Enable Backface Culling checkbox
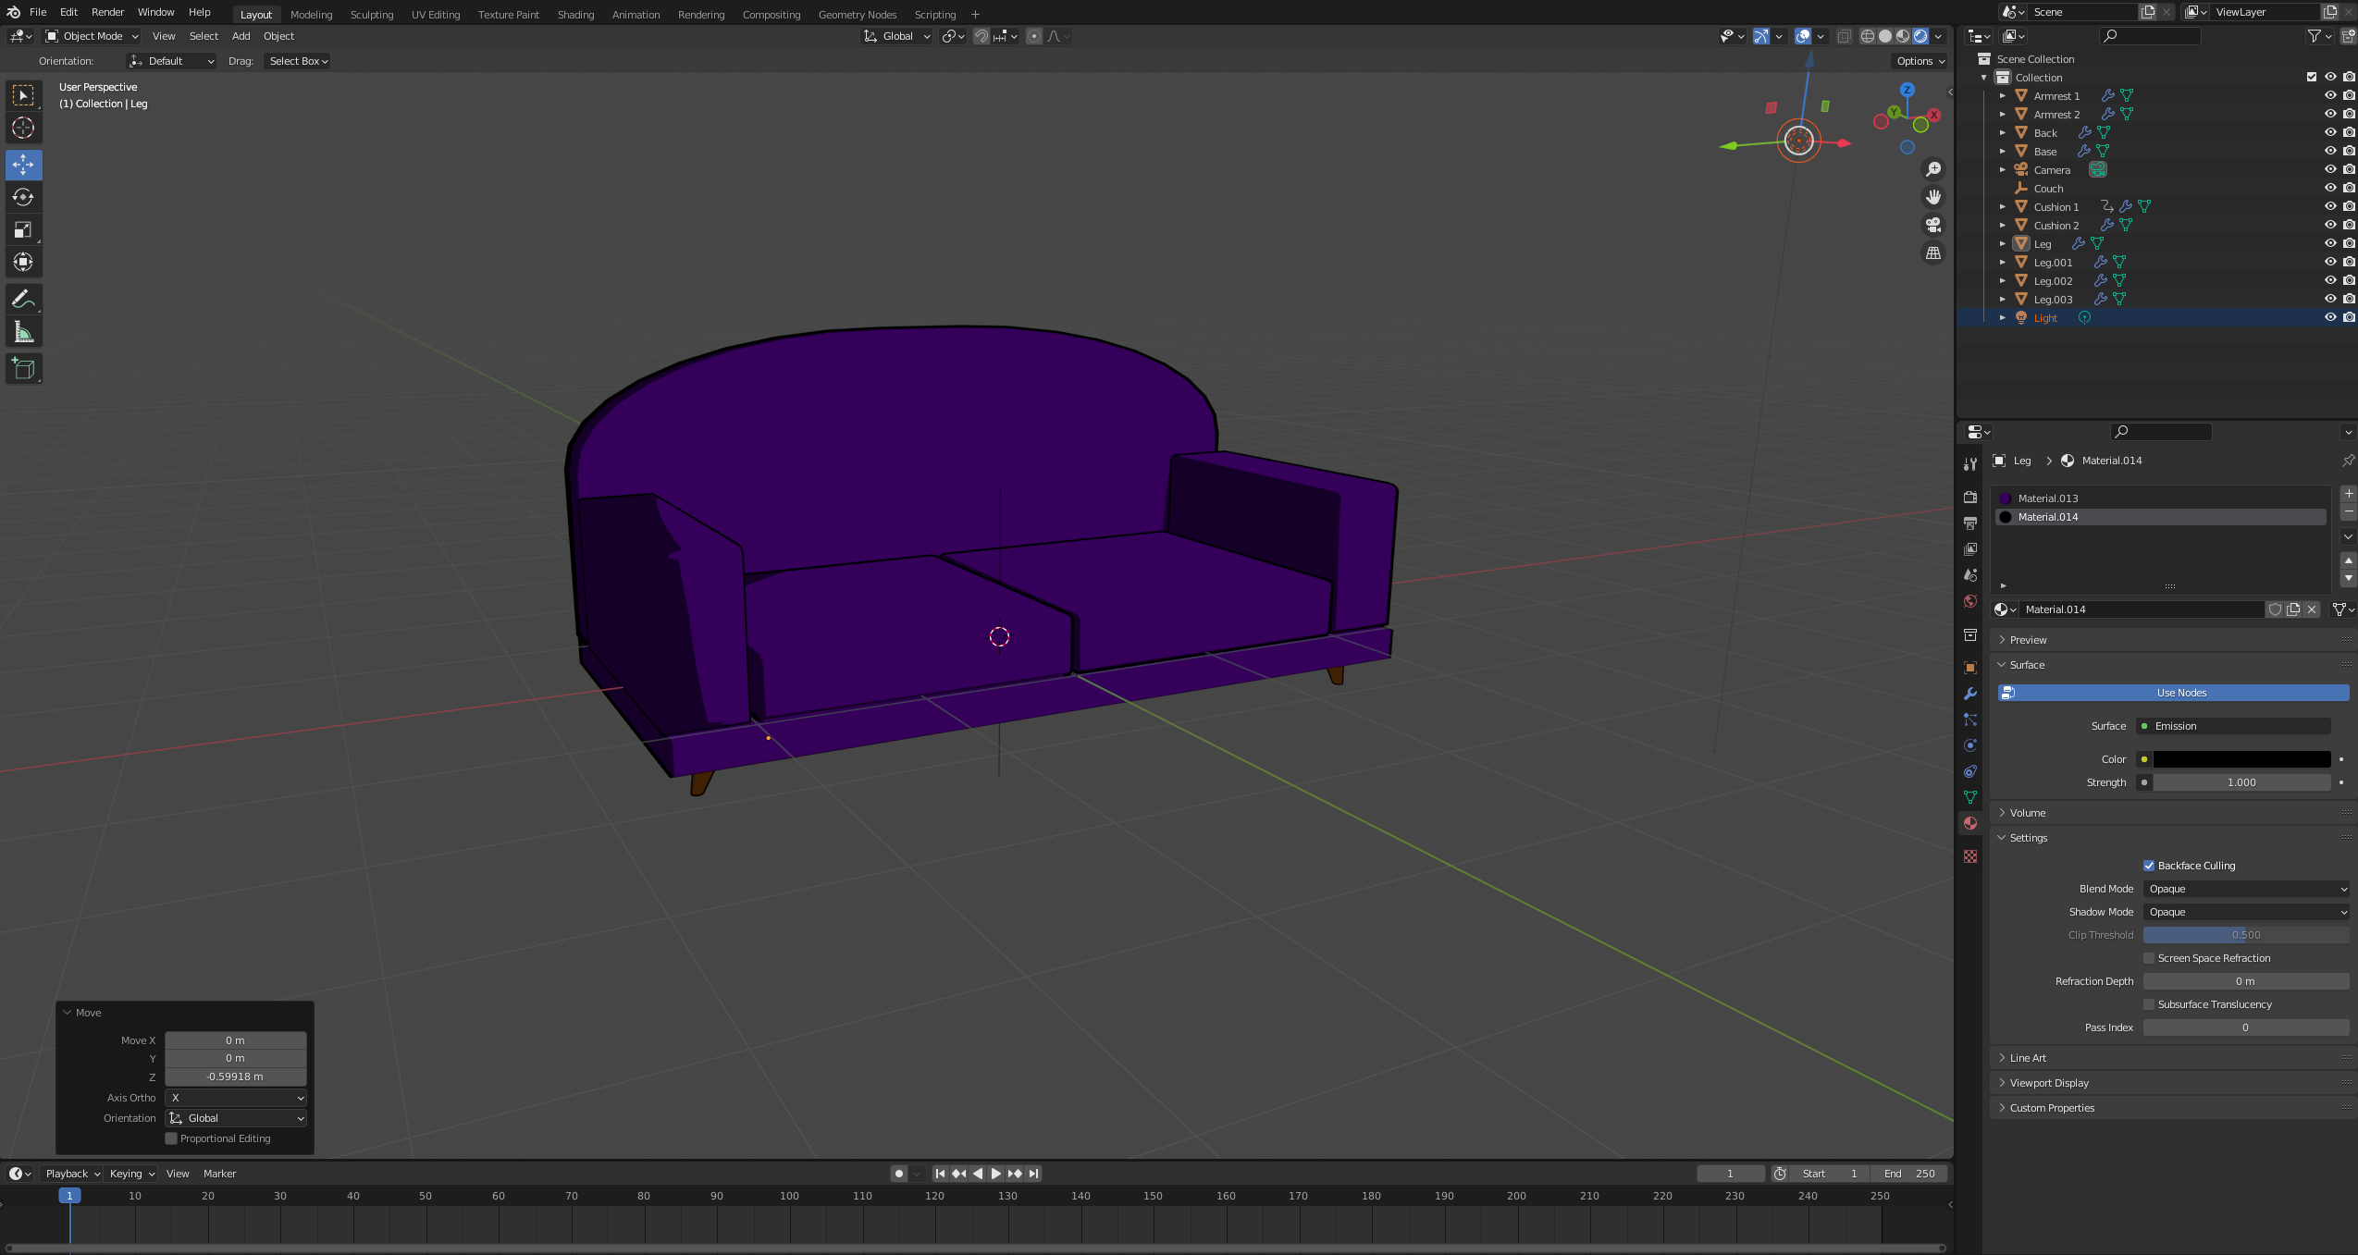 (2149, 866)
